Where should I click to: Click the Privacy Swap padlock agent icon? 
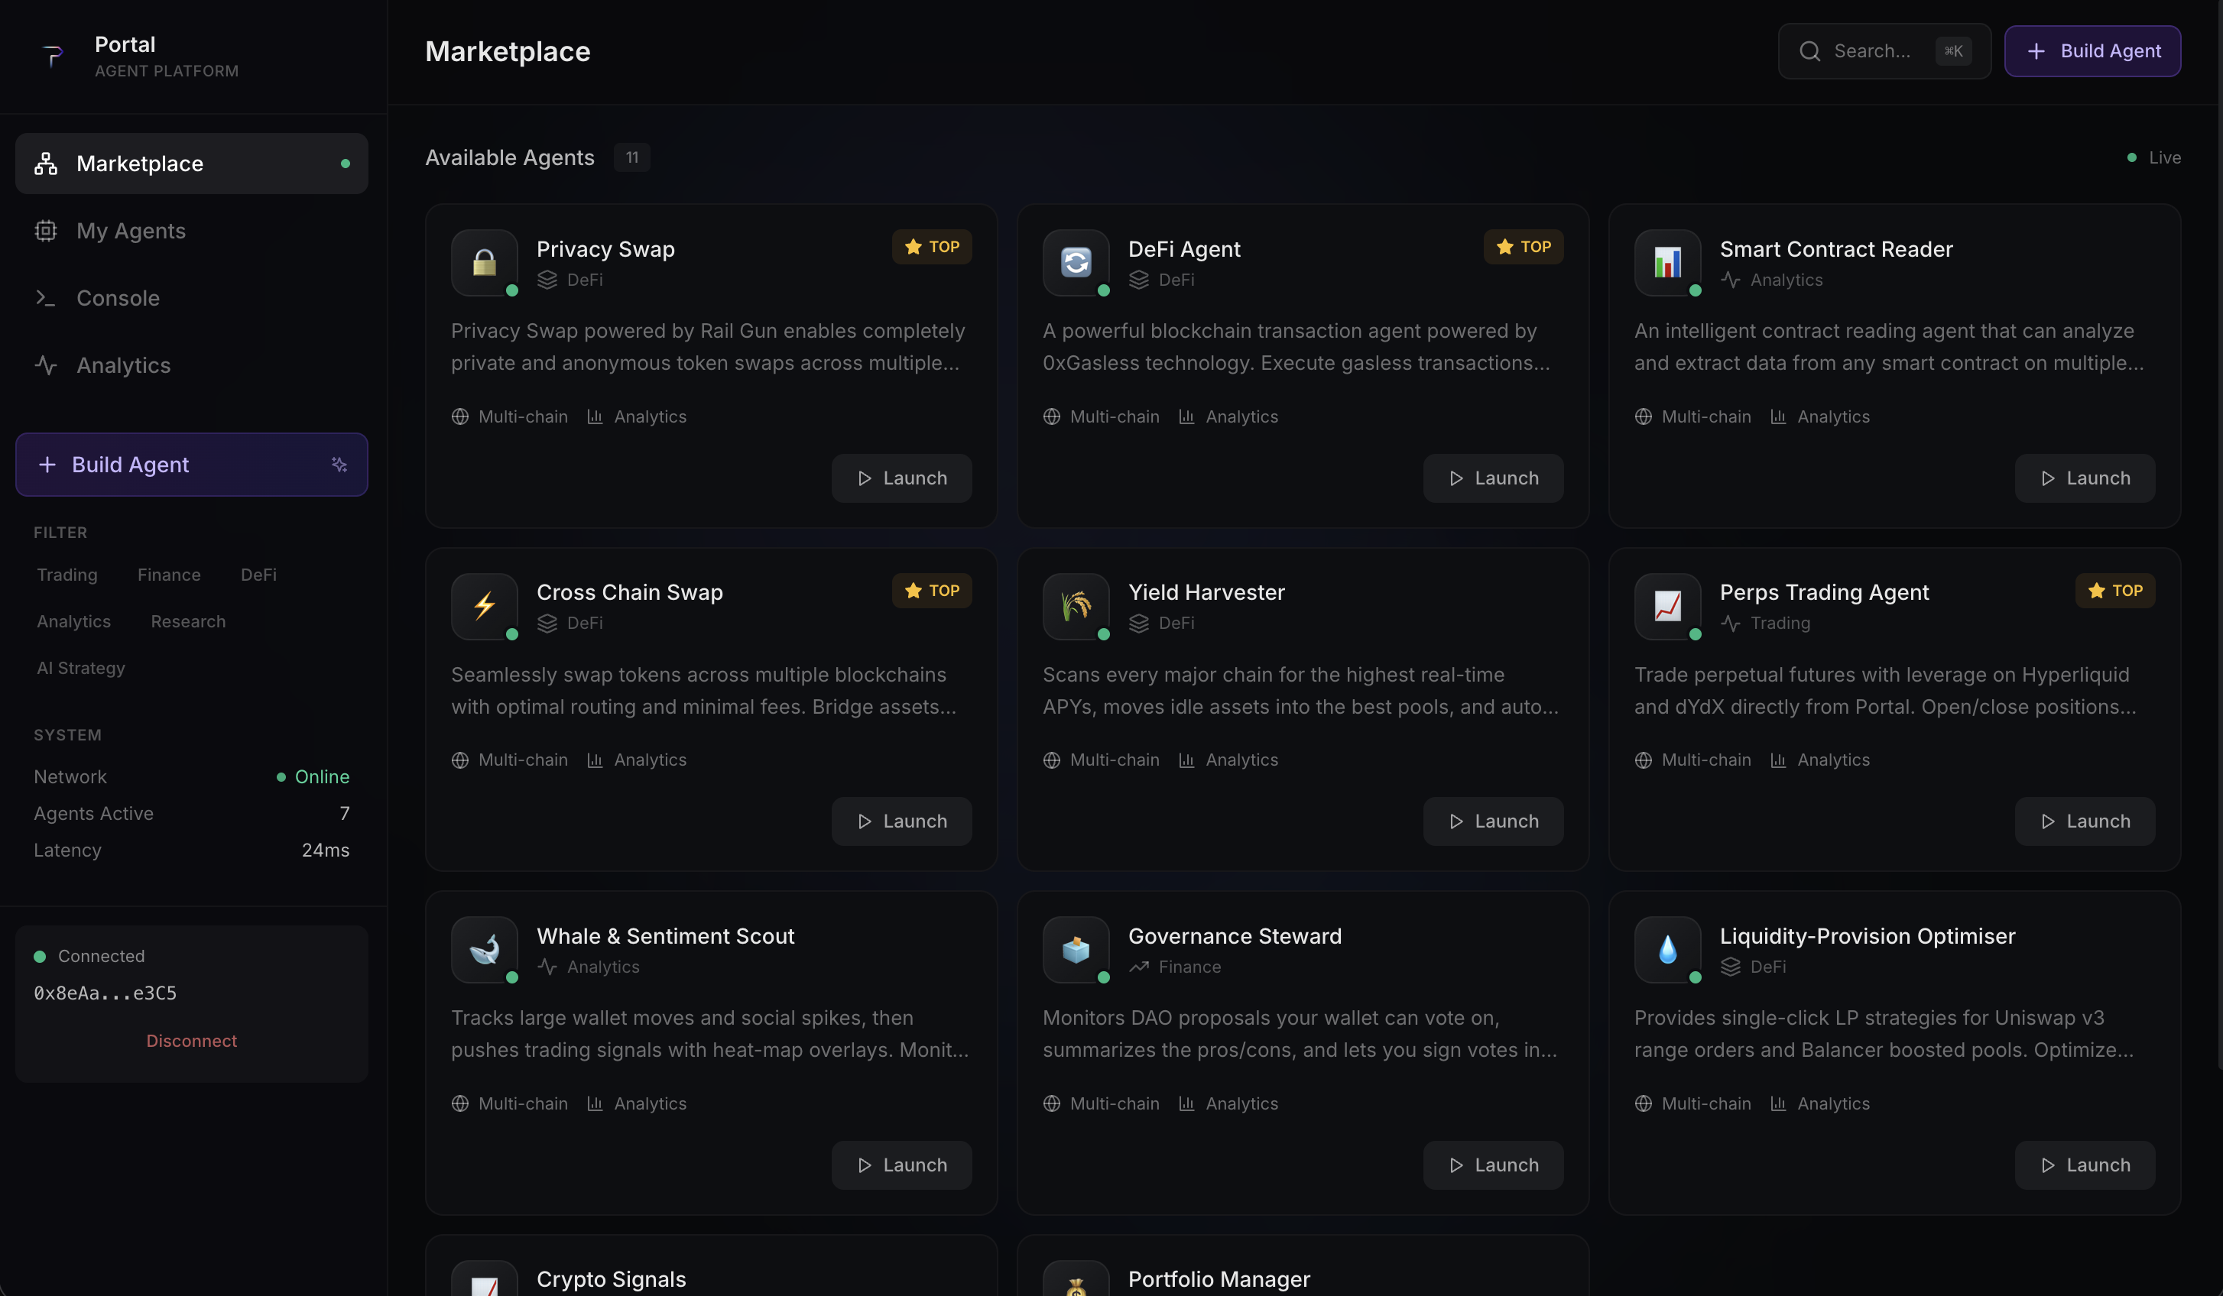pos(483,263)
